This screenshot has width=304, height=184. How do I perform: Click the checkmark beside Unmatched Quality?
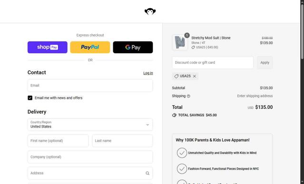(182, 153)
